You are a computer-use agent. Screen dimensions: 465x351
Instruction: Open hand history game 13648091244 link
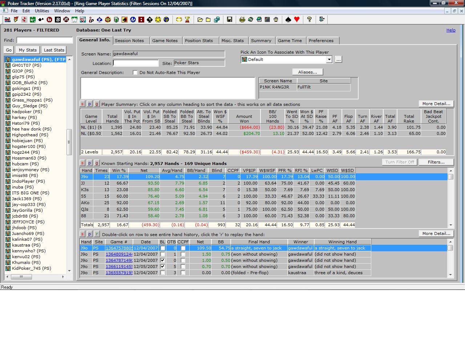point(119,255)
